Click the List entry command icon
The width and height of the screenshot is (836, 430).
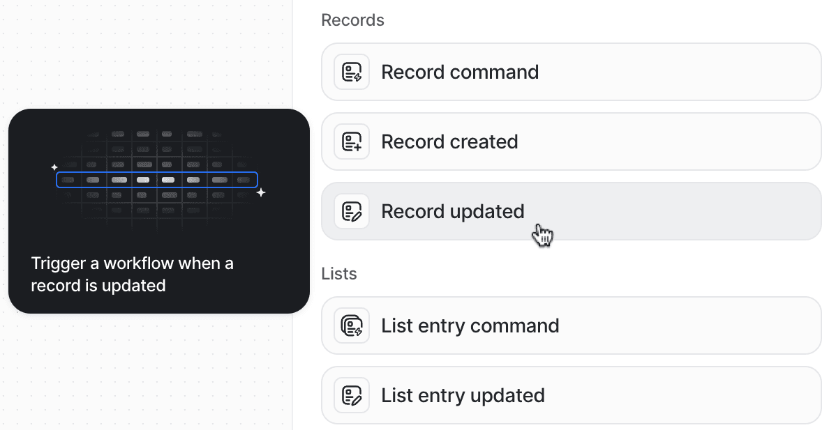[x=352, y=325]
